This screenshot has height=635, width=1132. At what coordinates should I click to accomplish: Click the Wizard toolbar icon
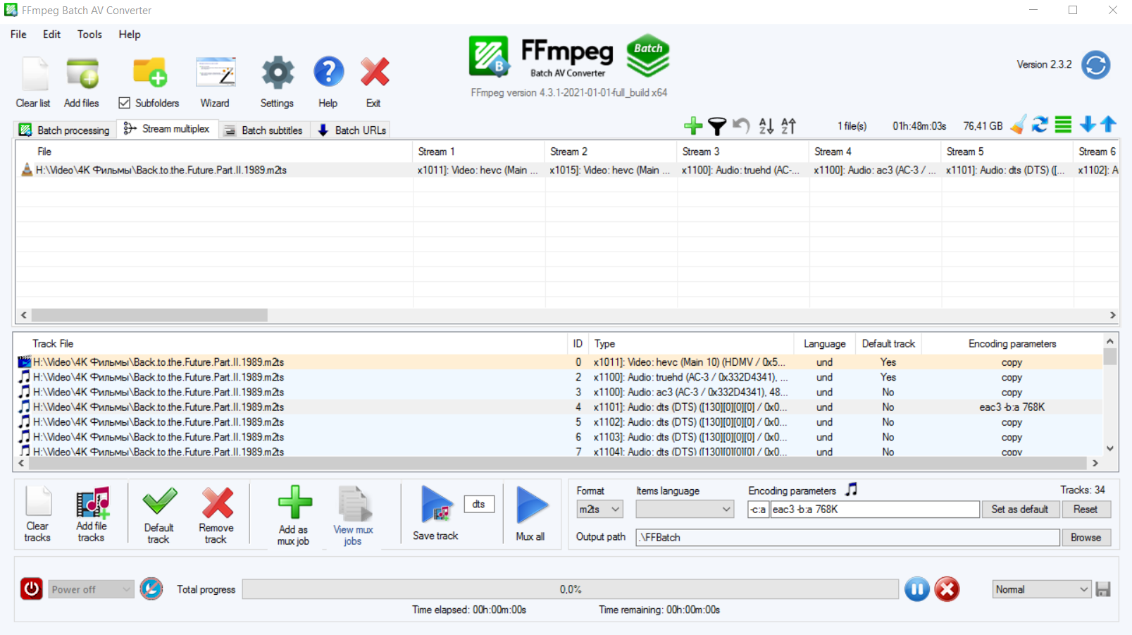coord(215,73)
